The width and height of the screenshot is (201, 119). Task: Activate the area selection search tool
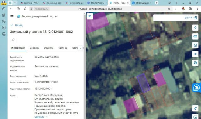195,45
